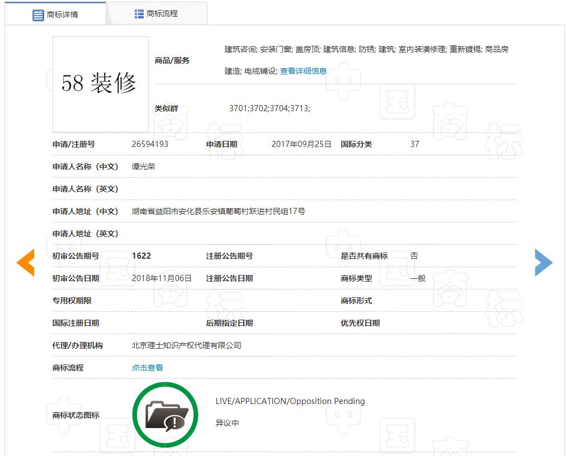Click the 注册公告日期 label
The image size is (567, 456).
[229, 278]
